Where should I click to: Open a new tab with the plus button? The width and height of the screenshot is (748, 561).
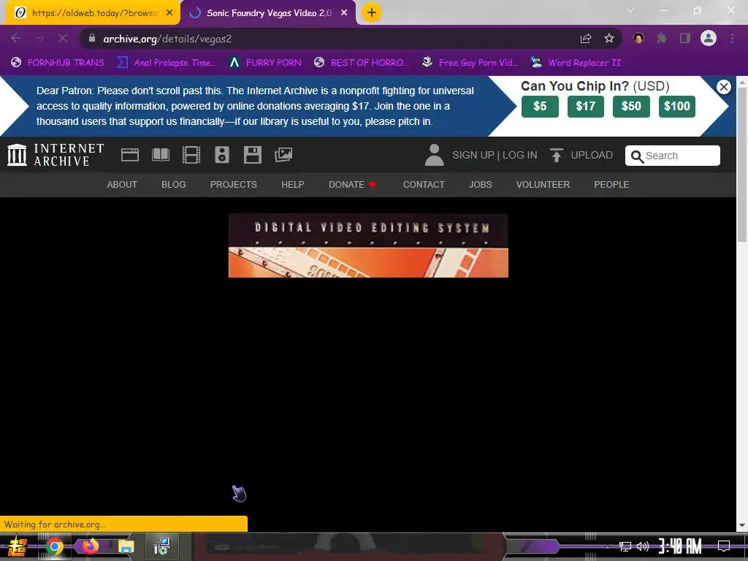(x=372, y=12)
